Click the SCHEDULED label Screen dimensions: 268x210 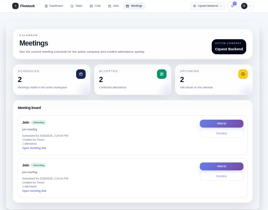point(29,71)
